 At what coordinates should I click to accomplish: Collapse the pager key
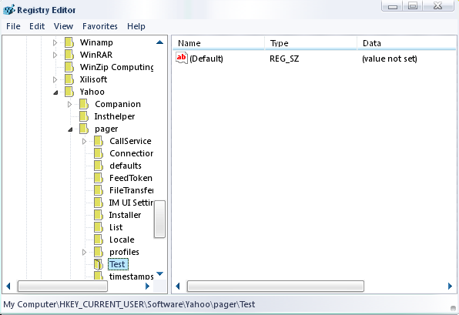pyautogui.click(x=70, y=129)
